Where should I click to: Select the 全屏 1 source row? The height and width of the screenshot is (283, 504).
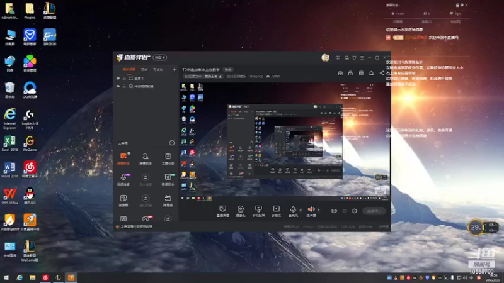pos(146,78)
